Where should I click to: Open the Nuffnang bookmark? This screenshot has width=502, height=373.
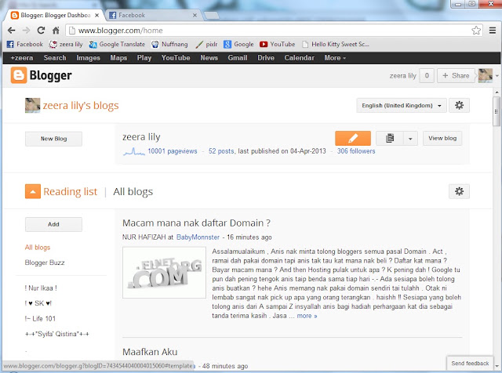point(169,44)
